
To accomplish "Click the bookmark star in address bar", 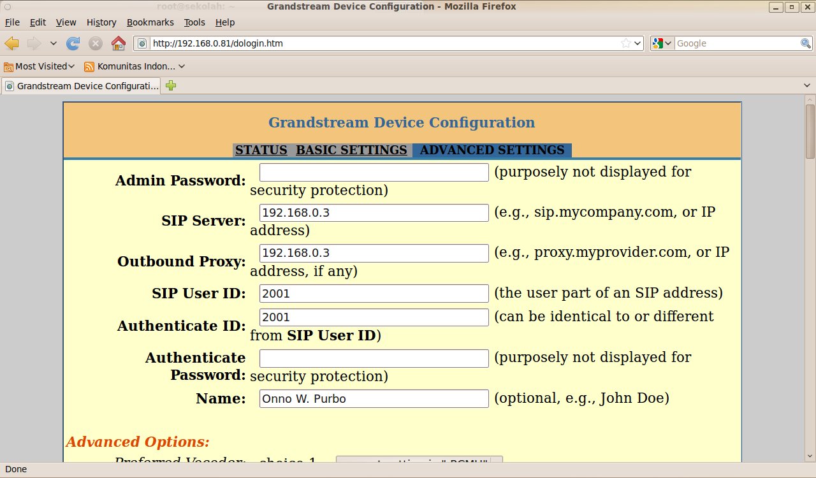I will 626,43.
